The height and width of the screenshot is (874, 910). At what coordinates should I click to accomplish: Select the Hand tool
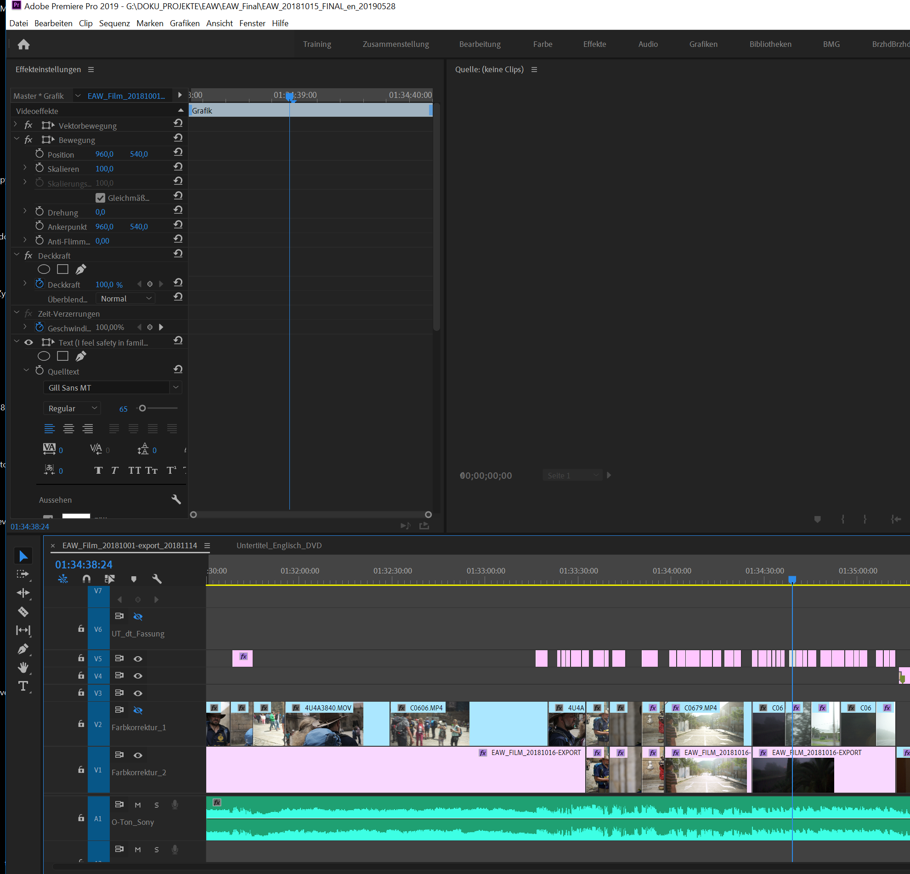[x=23, y=667]
